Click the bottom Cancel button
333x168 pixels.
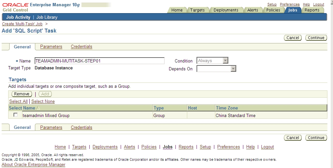click(x=293, y=138)
